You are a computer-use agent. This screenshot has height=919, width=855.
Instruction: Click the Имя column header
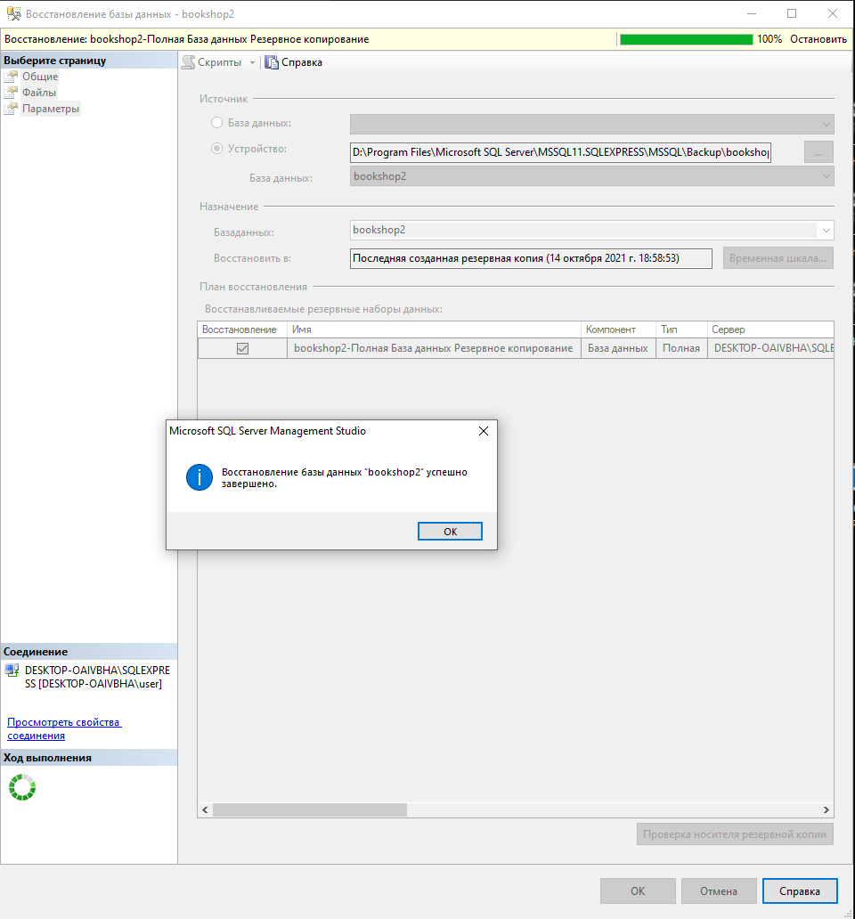pyautogui.click(x=434, y=329)
